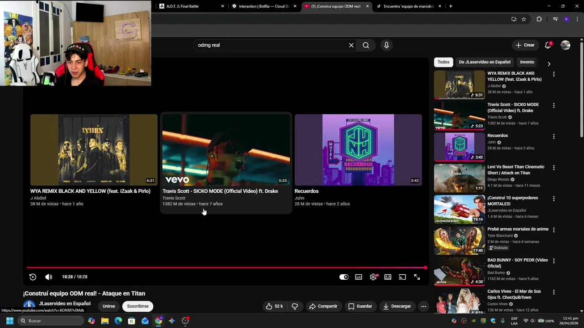The image size is (584, 328).
Task: Click the Guardar save button
Action: pyautogui.click(x=360, y=306)
